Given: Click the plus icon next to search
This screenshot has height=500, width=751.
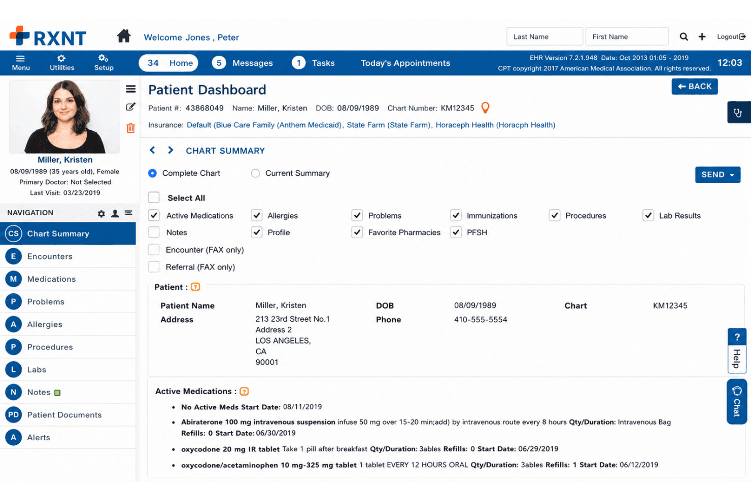Looking at the screenshot, I should (702, 36).
